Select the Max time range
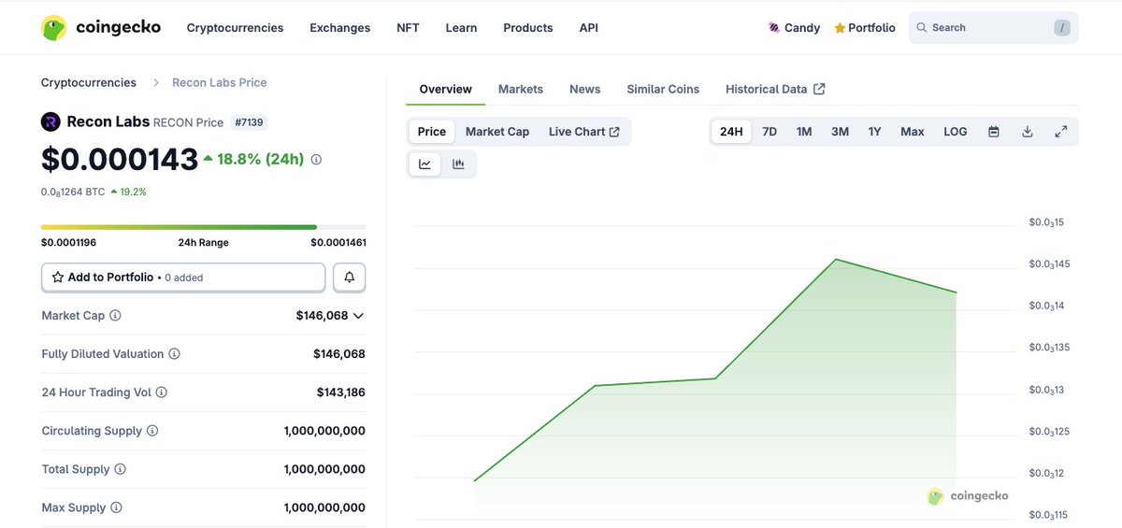 pyautogui.click(x=913, y=132)
